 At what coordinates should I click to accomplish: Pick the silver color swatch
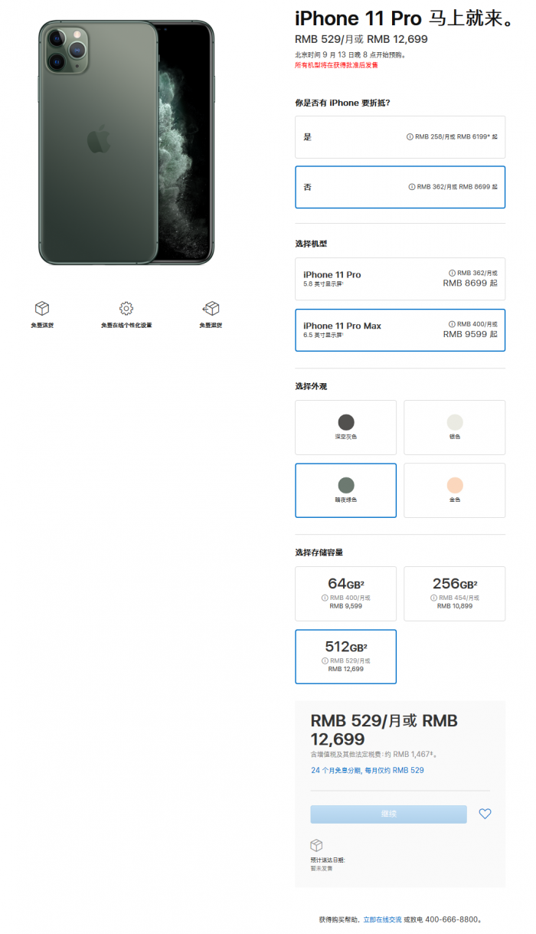455,428
